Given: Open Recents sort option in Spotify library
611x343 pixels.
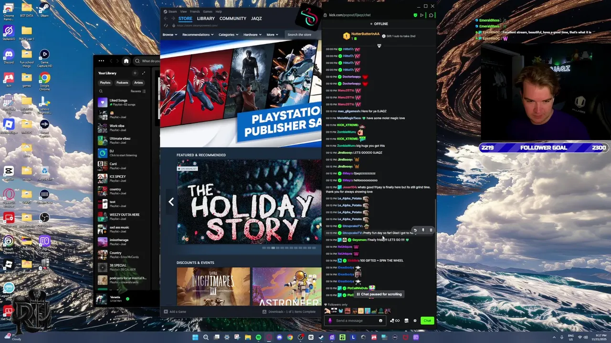Looking at the screenshot, I should 138,91.
